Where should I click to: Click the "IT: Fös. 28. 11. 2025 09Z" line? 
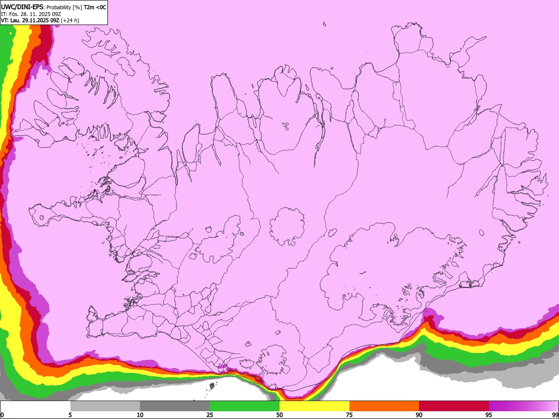click(x=31, y=14)
